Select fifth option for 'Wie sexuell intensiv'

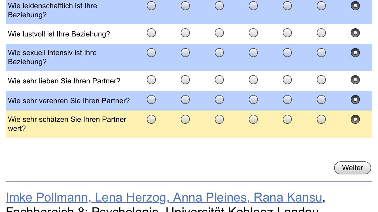coord(287,53)
